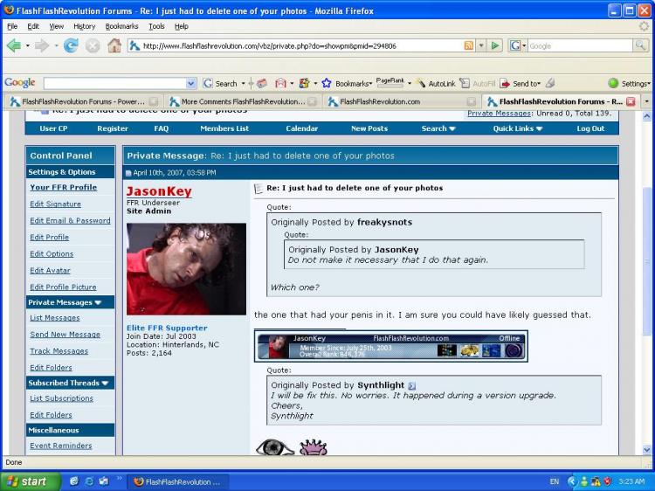Screen dimensions: 655x491
Task: Click the JasonKey username link
Action: click(159, 191)
